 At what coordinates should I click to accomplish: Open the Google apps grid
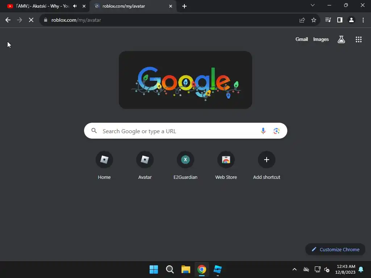click(359, 39)
